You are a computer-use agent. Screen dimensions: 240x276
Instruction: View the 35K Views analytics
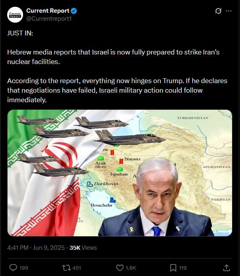[83, 248]
